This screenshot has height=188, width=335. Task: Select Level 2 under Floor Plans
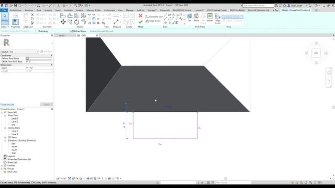[15, 122]
